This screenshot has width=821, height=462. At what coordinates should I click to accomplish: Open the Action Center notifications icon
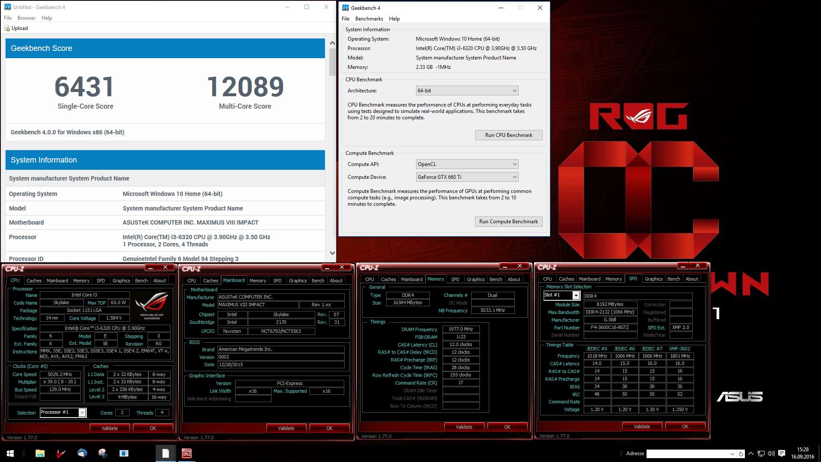(782, 453)
